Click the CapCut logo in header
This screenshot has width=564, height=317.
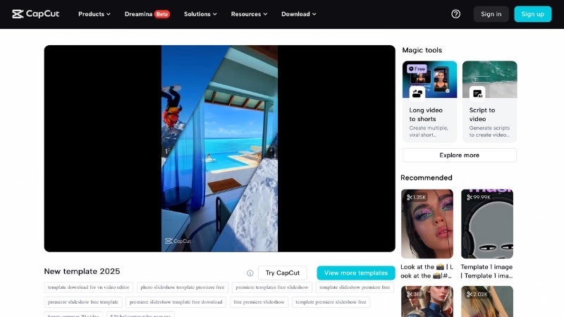coord(36,14)
